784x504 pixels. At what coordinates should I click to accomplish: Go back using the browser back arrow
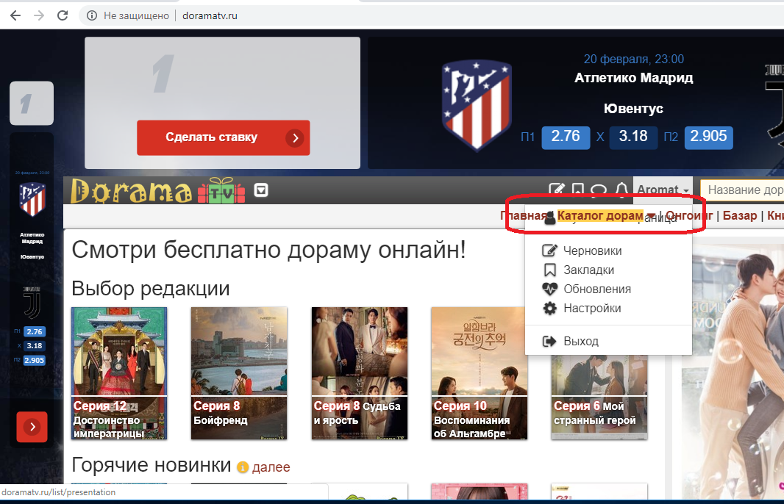tap(15, 15)
